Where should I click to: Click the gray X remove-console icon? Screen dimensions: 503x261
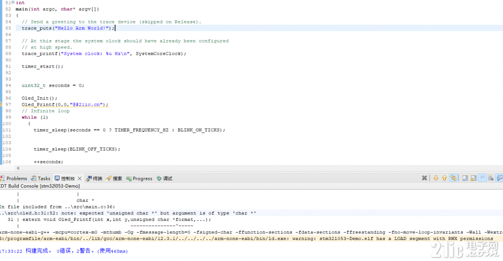tap(424, 178)
